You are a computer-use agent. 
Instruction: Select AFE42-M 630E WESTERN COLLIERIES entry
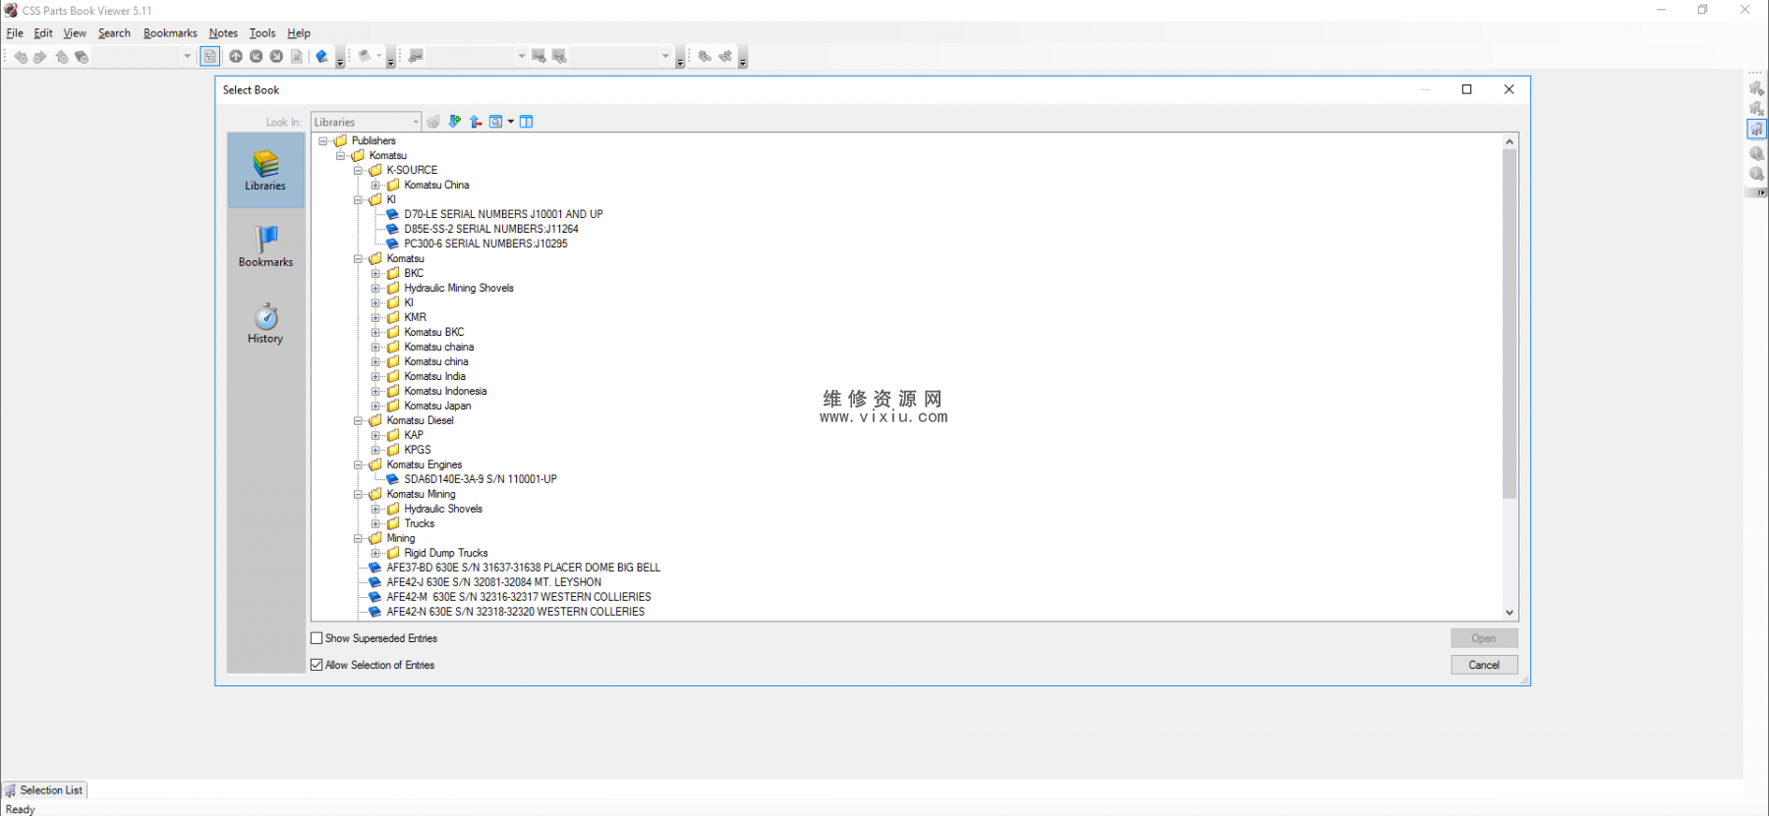tap(519, 597)
